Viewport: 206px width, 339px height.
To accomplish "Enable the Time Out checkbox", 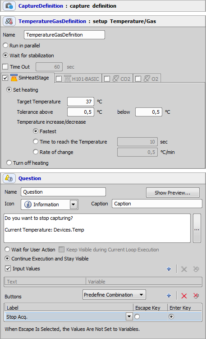I will 5,67.
